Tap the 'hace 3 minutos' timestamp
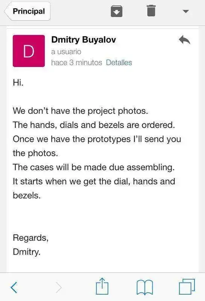This screenshot has height=301, width=205. (x=77, y=62)
